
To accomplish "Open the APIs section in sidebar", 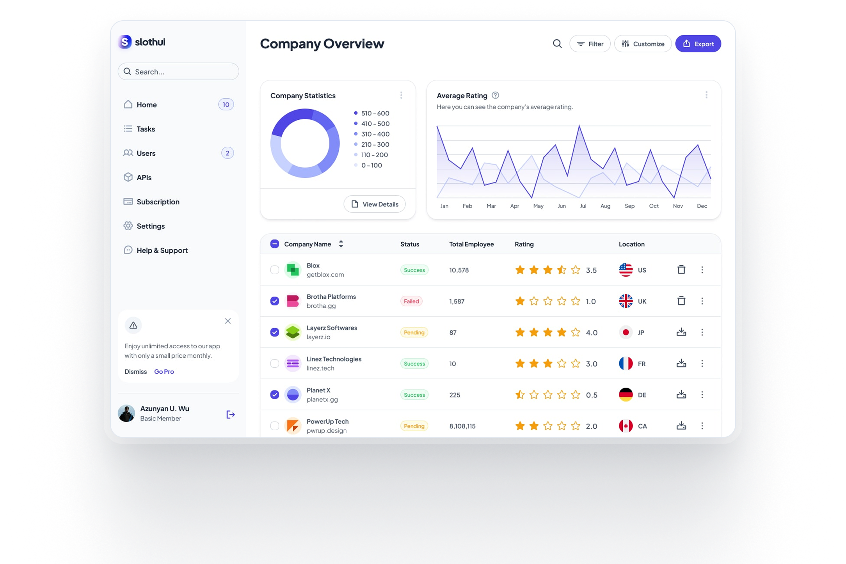I will click(x=144, y=177).
